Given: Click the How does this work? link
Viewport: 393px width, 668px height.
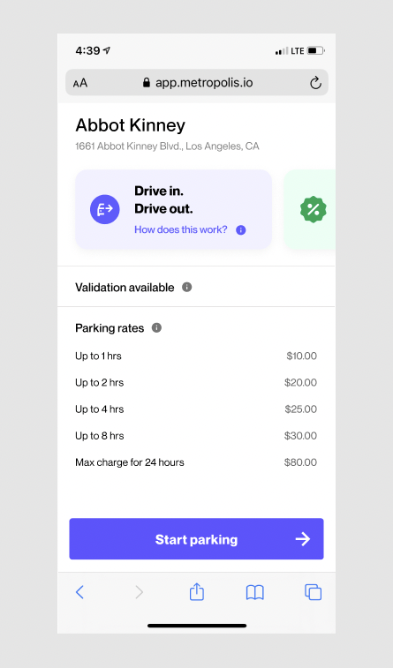Looking at the screenshot, I should [x=181, y=229].
